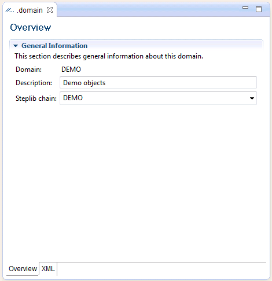The height and width of the screenshot is (281, 272).
Task: Collapse the General Information section
Action: point(16,46)
